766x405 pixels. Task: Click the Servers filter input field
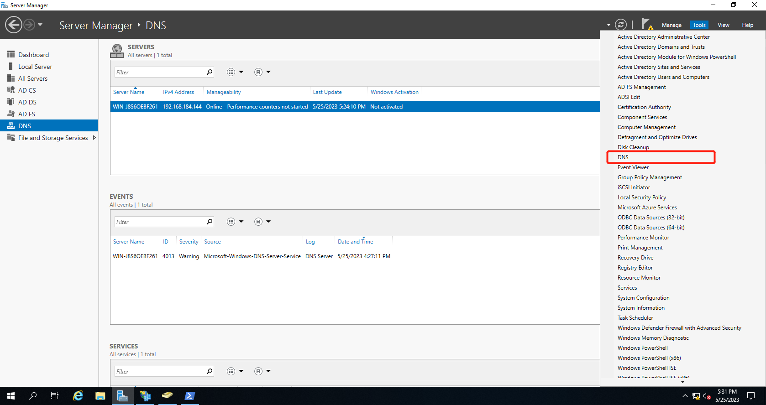160,72
